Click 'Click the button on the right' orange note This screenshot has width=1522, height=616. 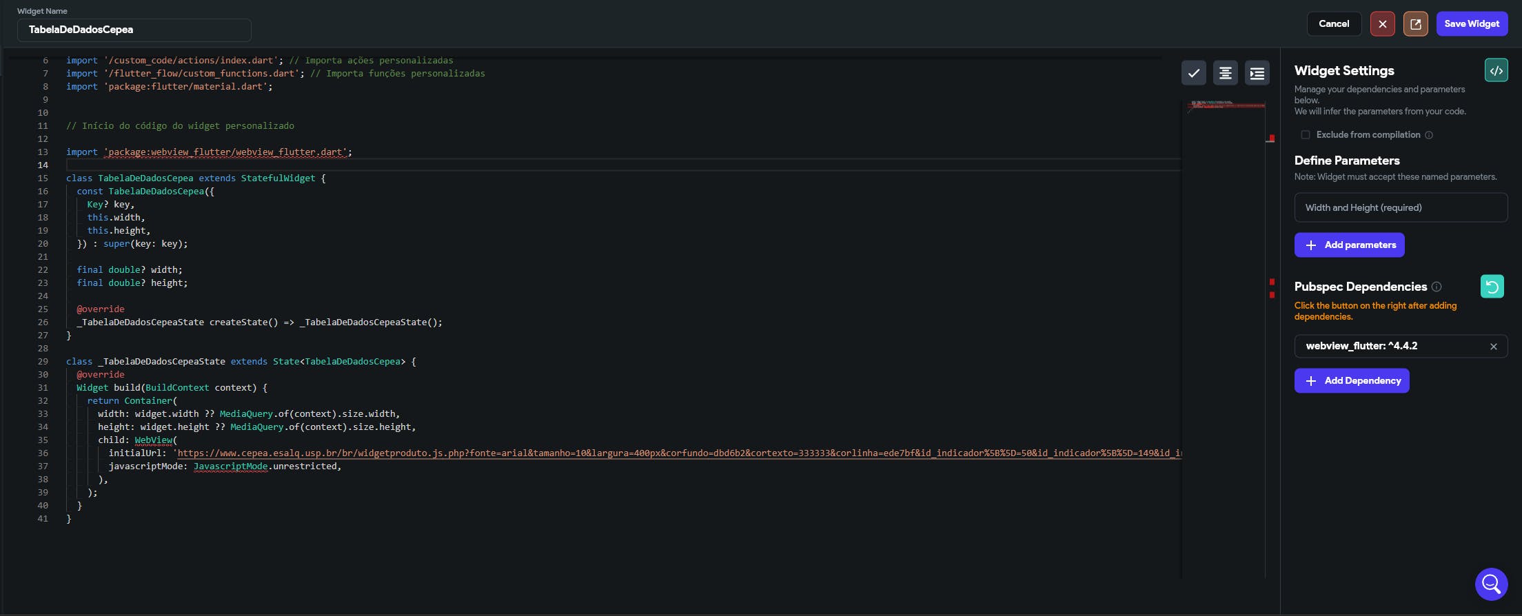pyautogui.click(x=1375, y=311)
